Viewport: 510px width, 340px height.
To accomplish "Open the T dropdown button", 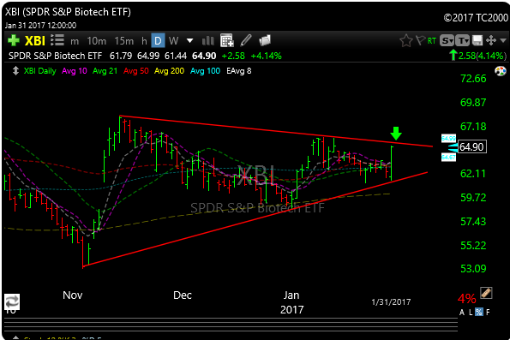I will click(462, 40).
